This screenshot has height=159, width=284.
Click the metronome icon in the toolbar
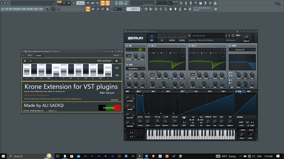tap(88, 3)
